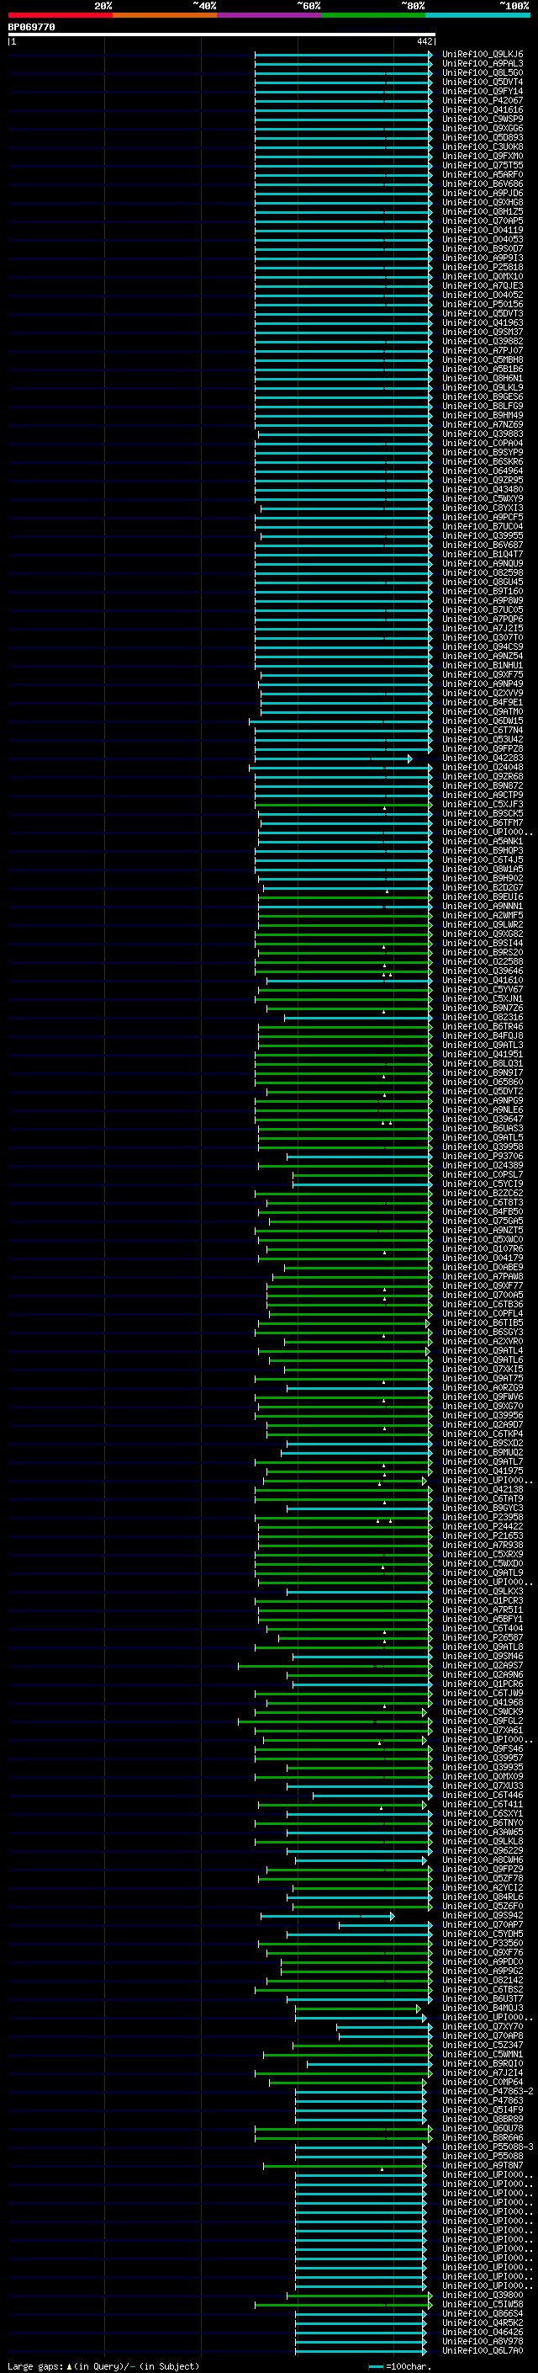
Task: Select the UniRef100_B4MQJ3 label
Action: [483, 2008]
